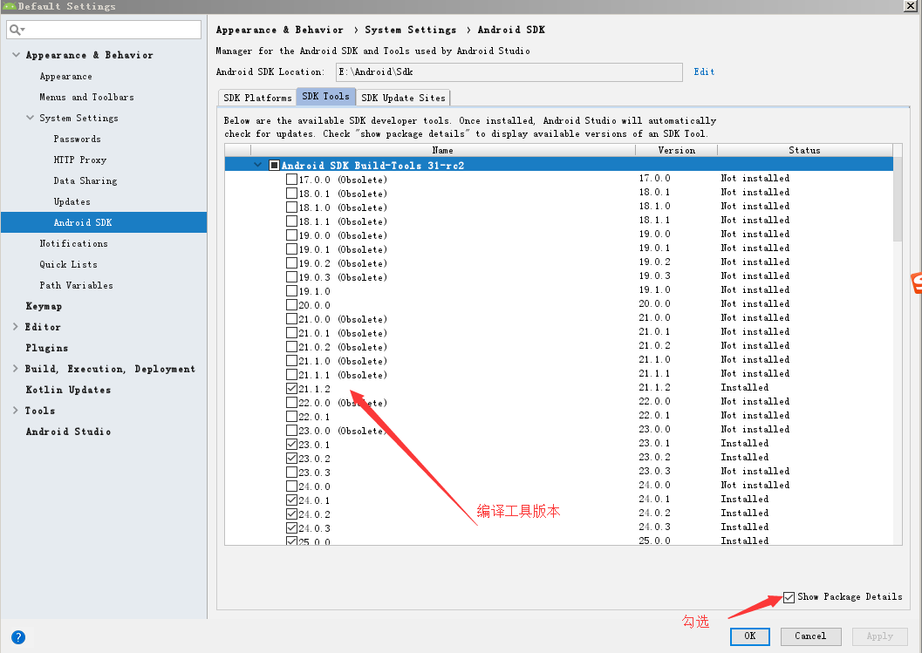Open Quick Lists settings
The image size is (922, 653).
68,264
